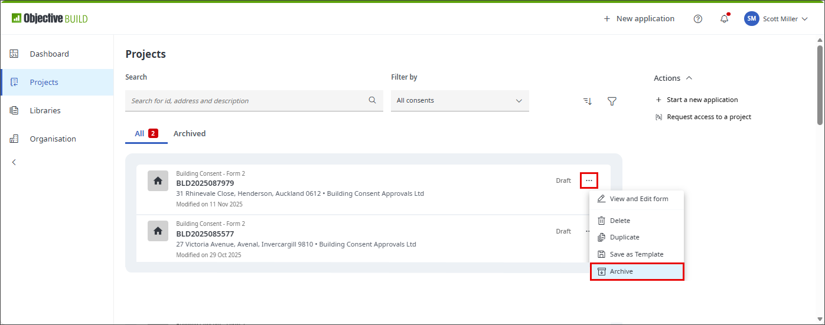Click the Objective Build logo
The height and width of the screenshot is (325, 825).
[50, 18]
